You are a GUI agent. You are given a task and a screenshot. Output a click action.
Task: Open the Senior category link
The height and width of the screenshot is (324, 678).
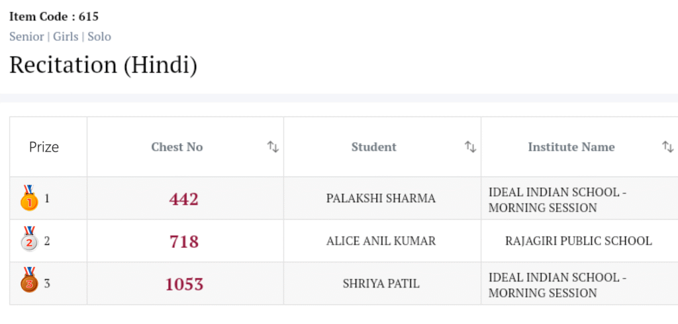tap(26, 36)
